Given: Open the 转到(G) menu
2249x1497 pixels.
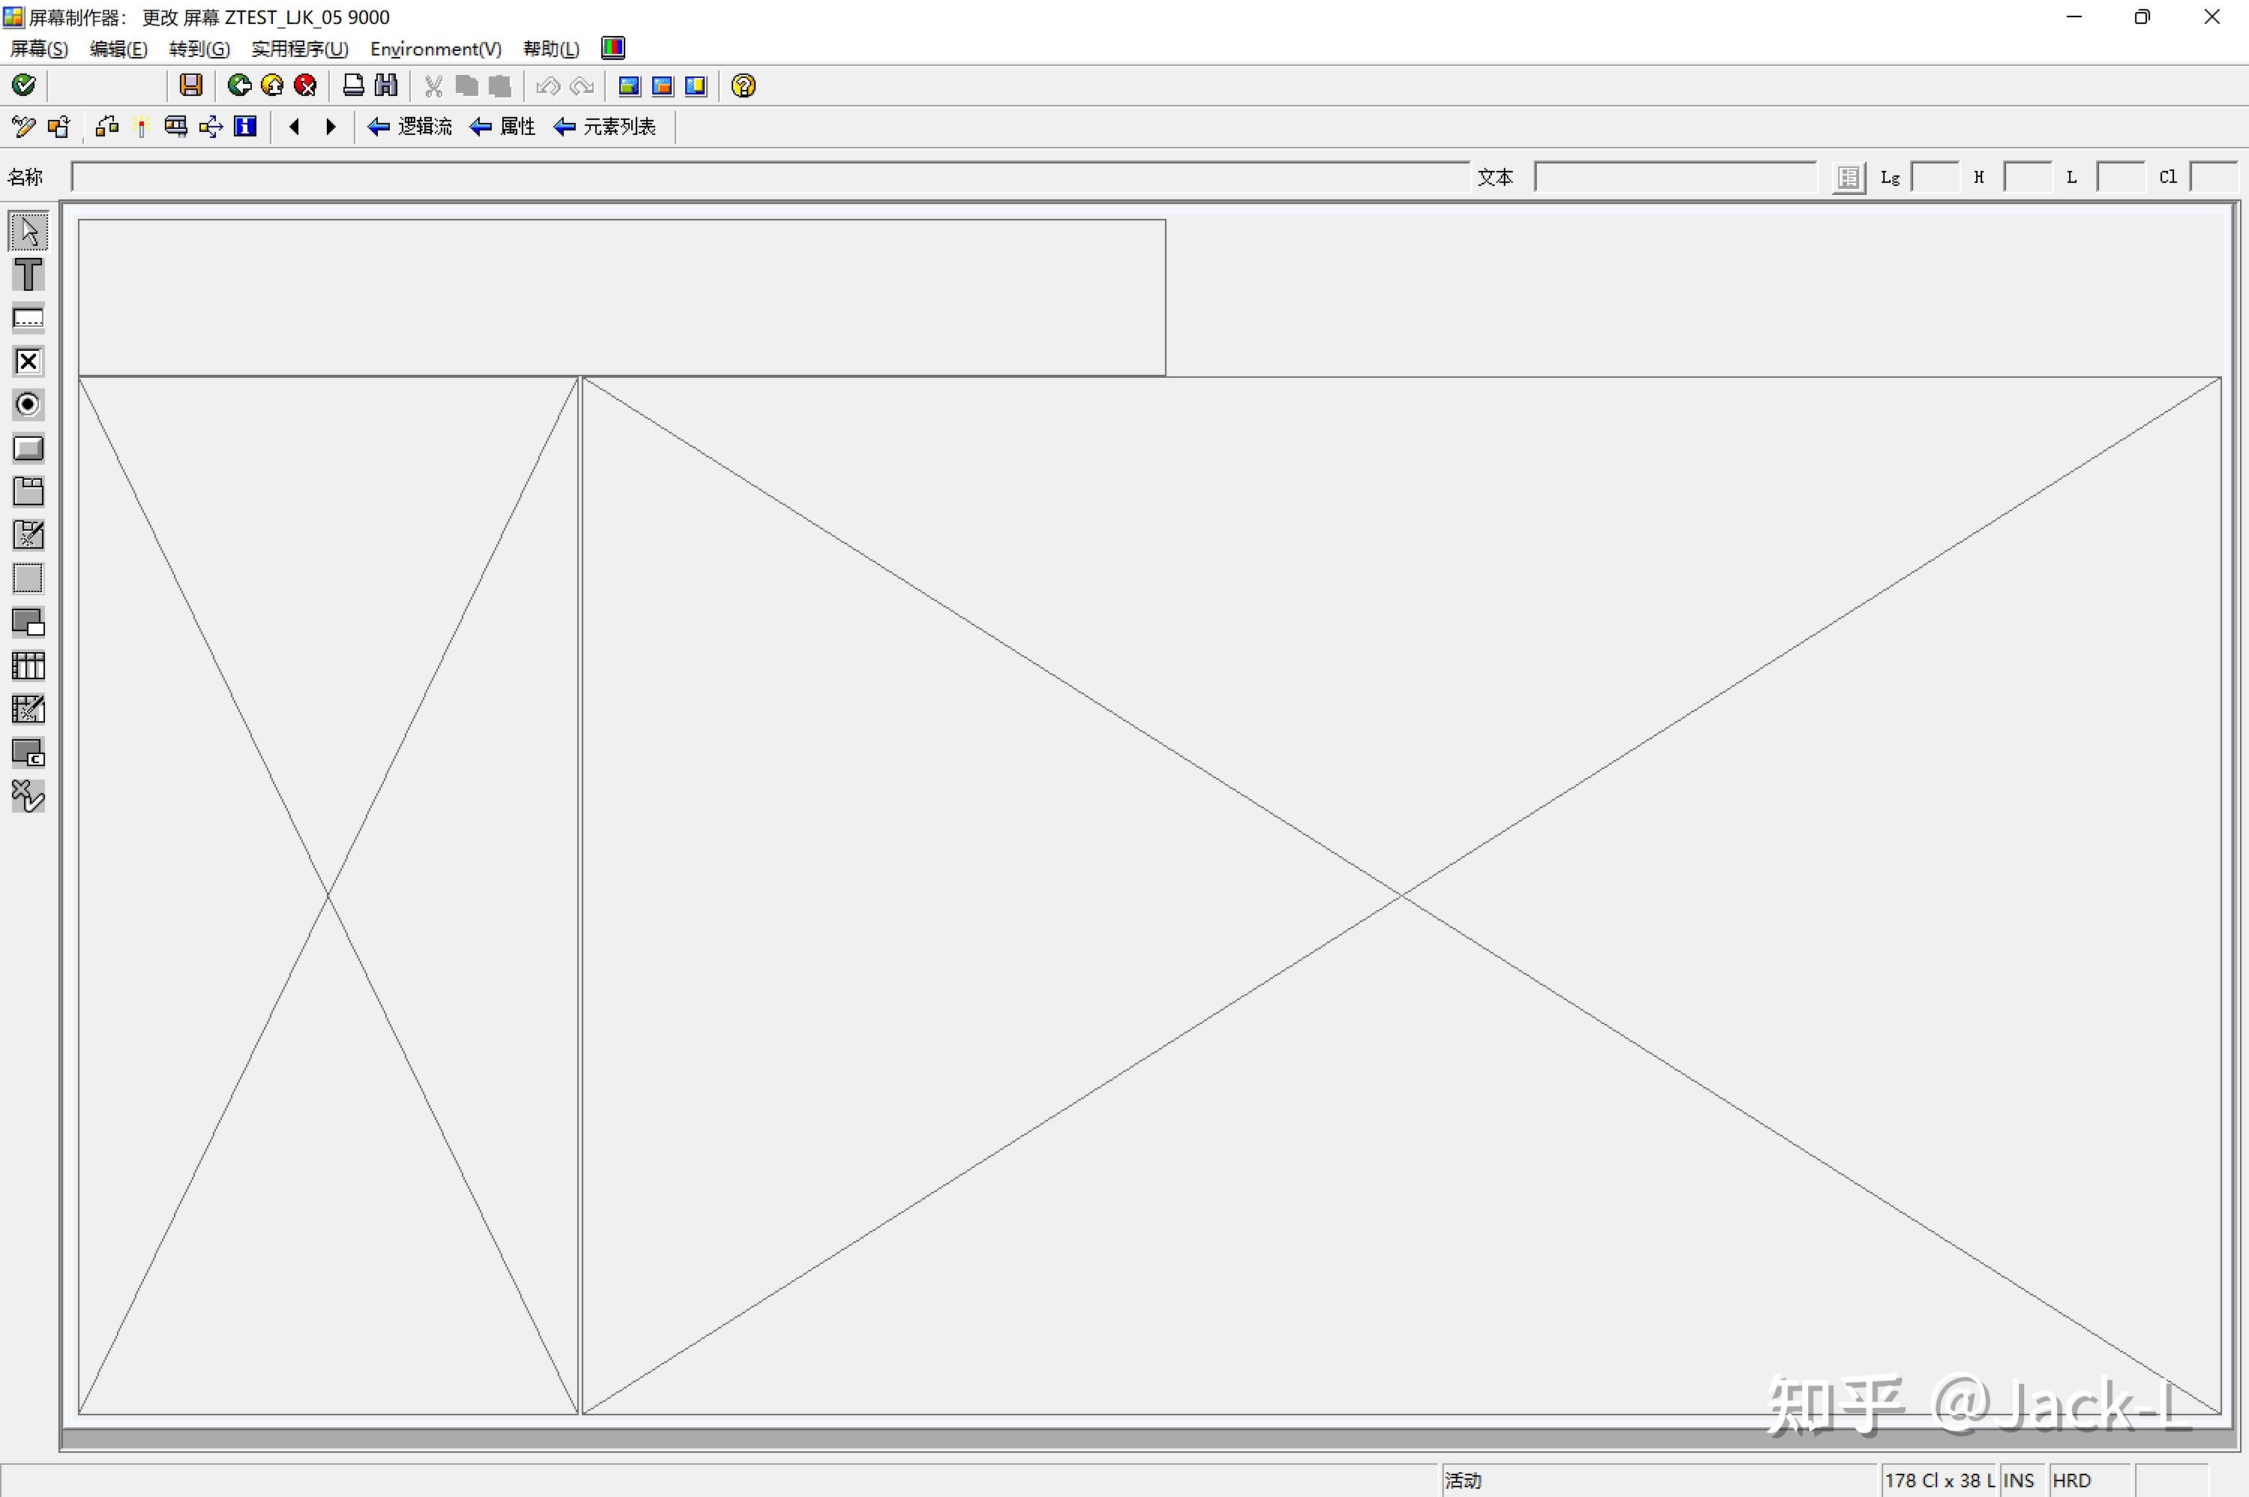Looking at the screenshot, I should pyautogui.click(x=199, y=49).
